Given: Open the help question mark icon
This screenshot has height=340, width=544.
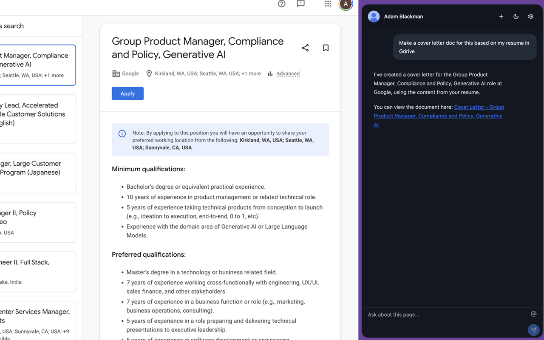Looking at the screenshot, I should point(281,4).
